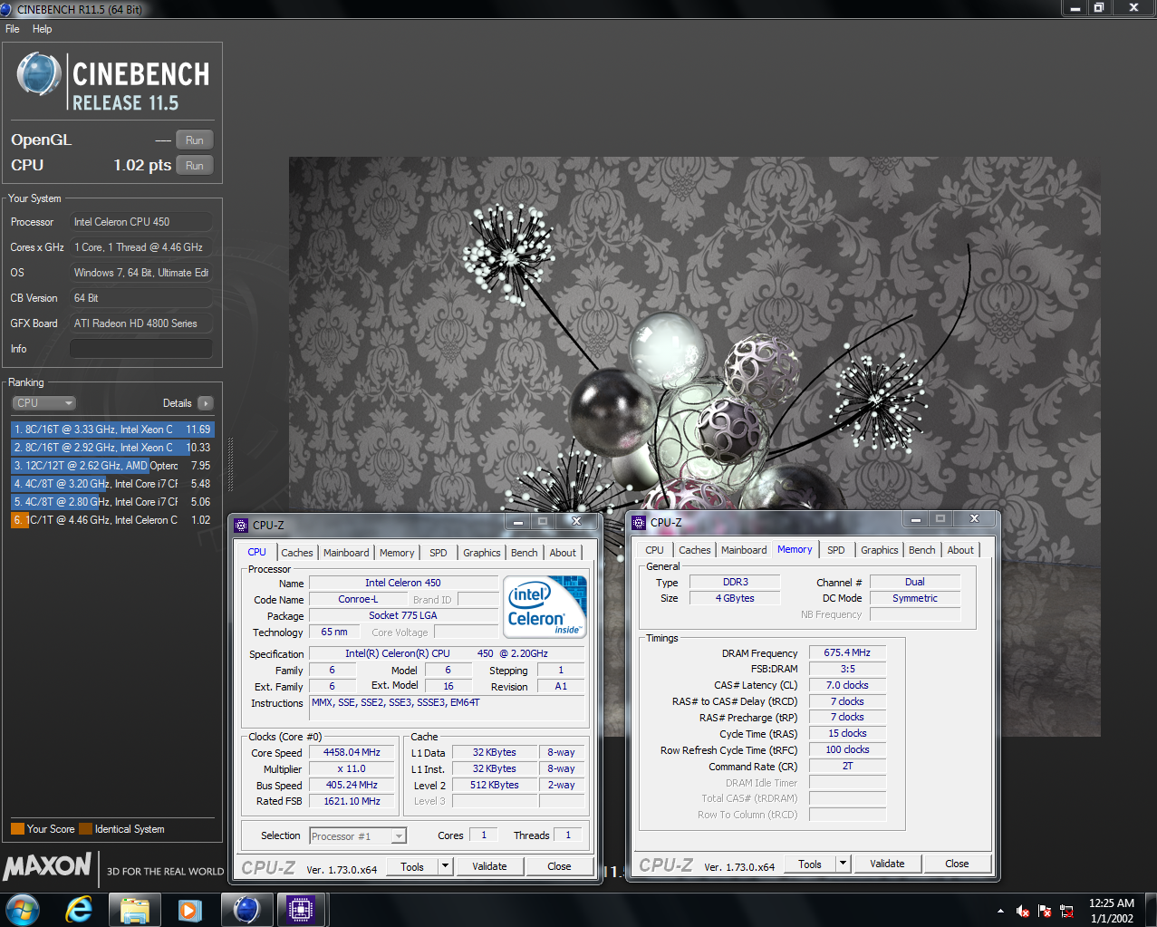Viewport: 1157px width, 927px height.
Task: Open the File menu
Action: click(x=13, y=29)
